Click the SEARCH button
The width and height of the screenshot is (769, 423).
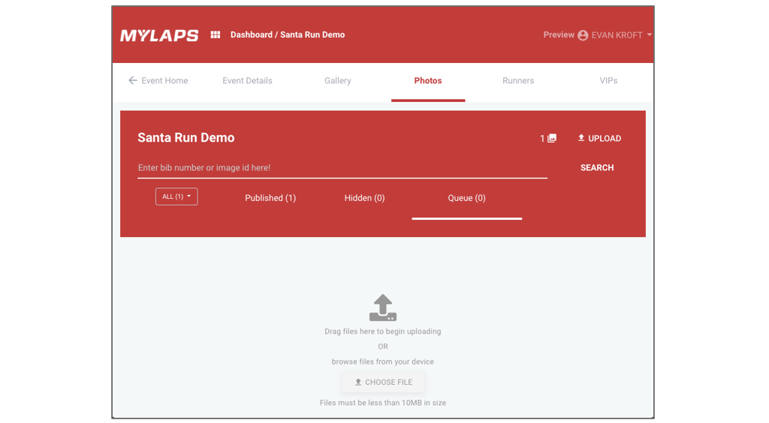click(x=597, y=168)
